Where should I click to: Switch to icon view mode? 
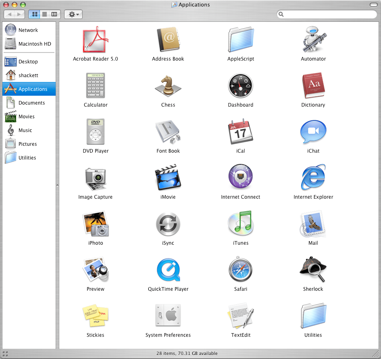click(x=34, y=14)
